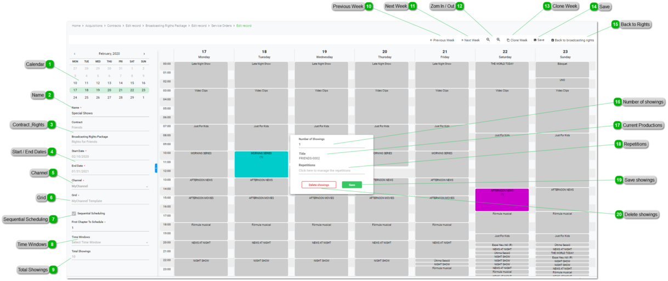Open the Service Orders breadcrumb
The height and width of the screenshot is (281, 668).
coord(222,26)
